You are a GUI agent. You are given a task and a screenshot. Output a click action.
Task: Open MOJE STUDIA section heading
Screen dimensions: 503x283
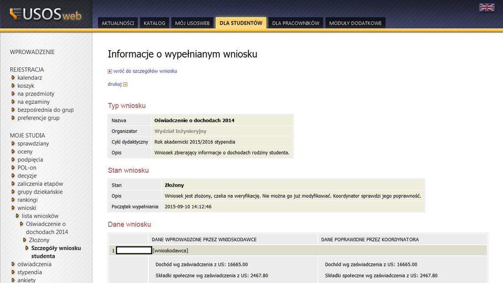pyautogui.click(x=28, y=135)
